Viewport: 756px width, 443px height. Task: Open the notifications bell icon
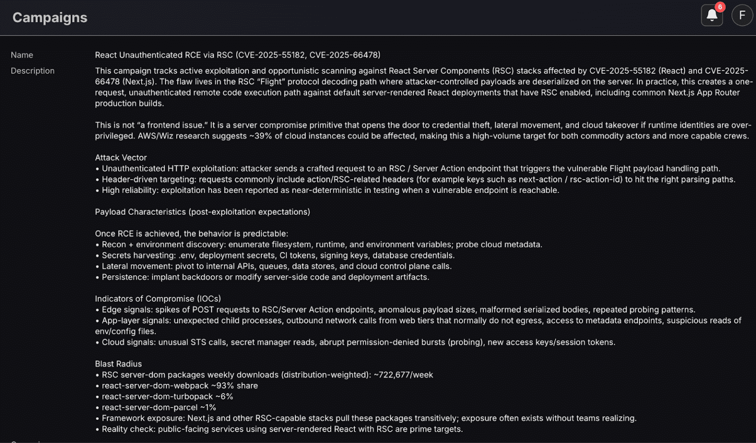[x=712, y=15]
